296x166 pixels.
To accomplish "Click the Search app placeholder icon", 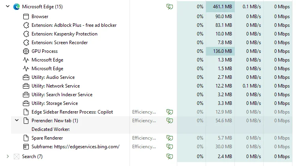I will click(x=17, y=157).
